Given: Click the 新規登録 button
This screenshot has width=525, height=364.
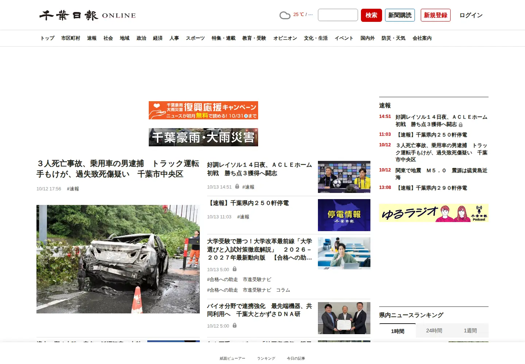Looking at the screenshot, I should click(x=436, y=15).
